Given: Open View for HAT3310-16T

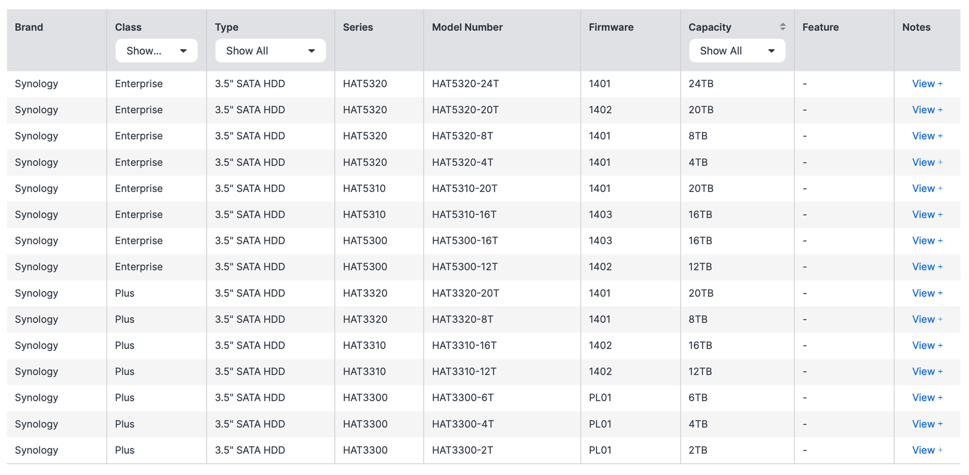Looking at the screenshot, I should (x=927, y=346).
